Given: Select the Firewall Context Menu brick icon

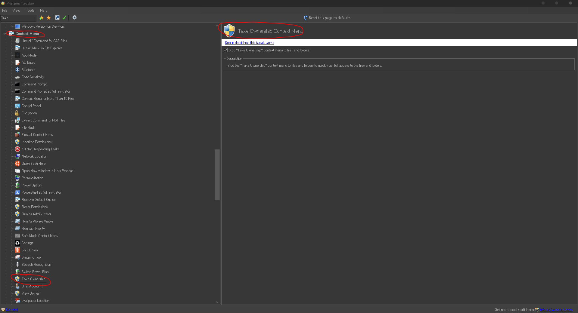Looking at the screenshot, I should (17, 134).
